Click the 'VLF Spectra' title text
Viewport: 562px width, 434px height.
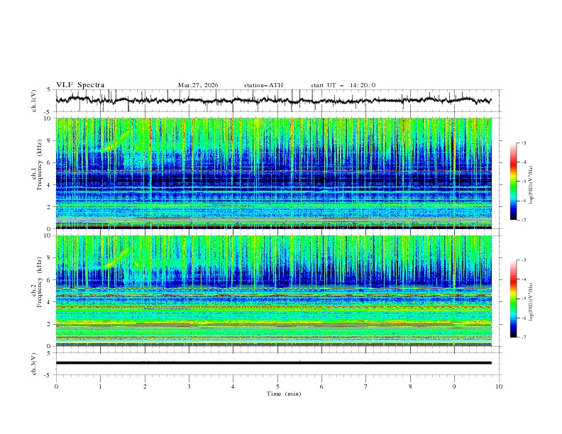coord(80,85)
